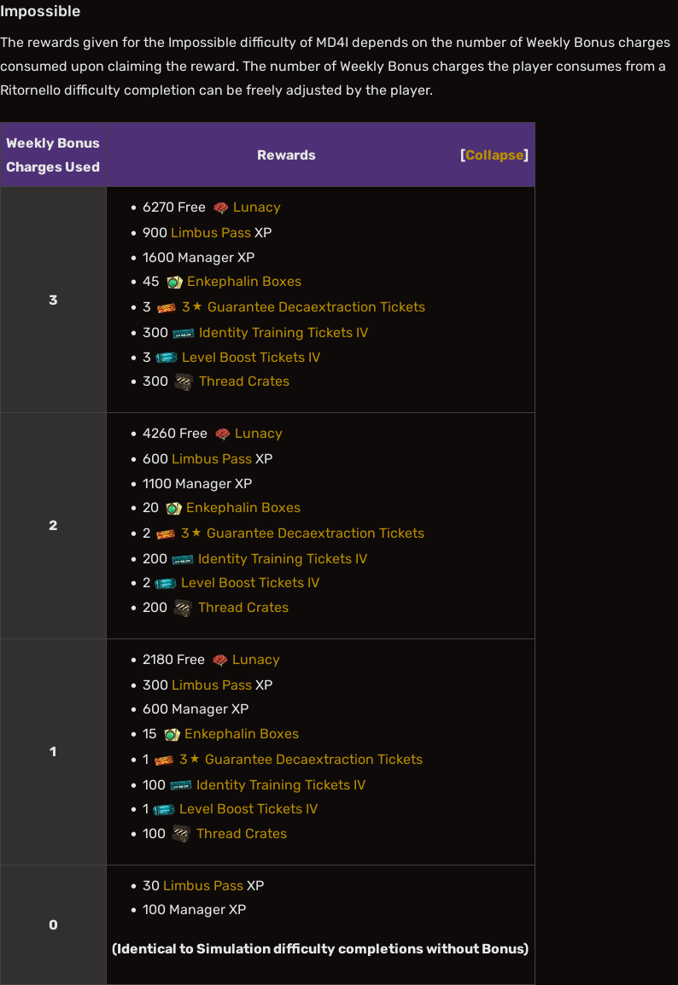
Task: Click the Level Boost Ticket icon in the 2-charge row
Action: (x=165, y=583)
